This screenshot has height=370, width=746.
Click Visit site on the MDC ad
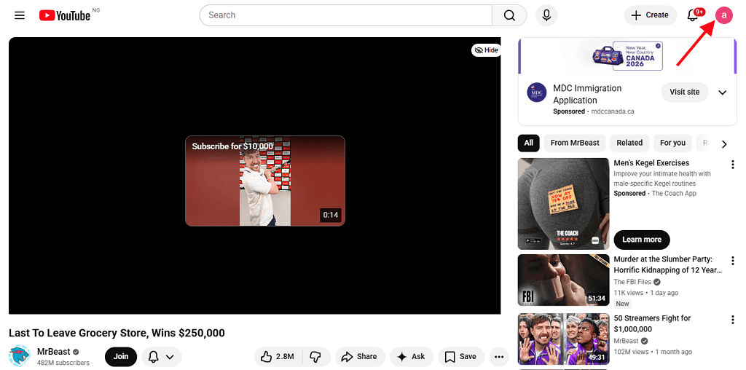(685, 92)
